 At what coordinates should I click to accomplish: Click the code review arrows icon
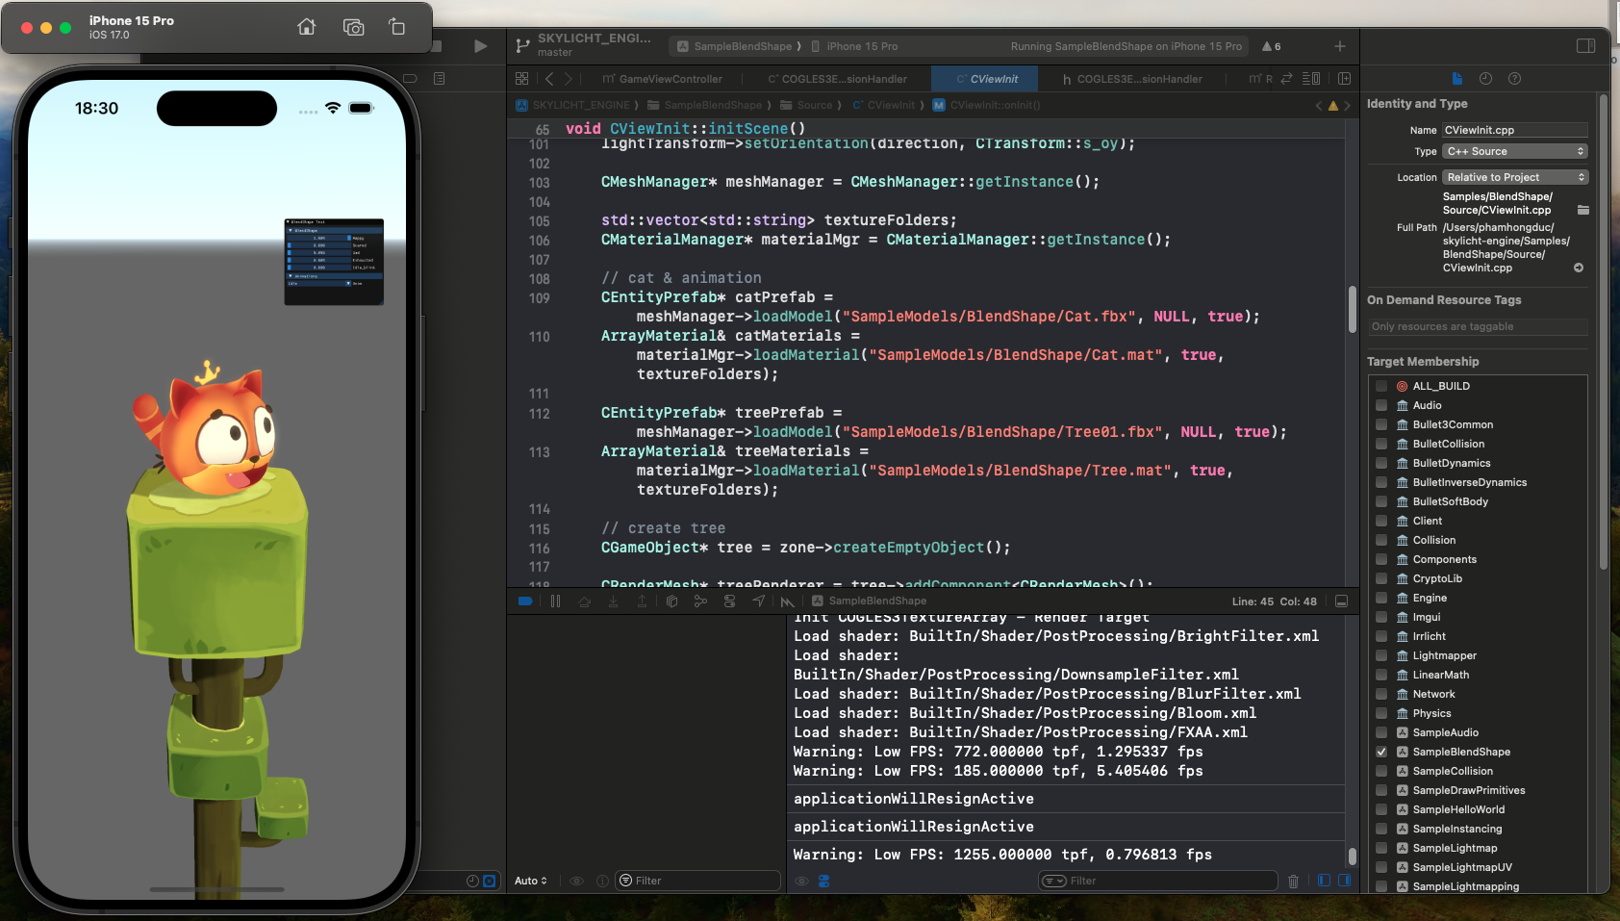tap(1286, 79)
